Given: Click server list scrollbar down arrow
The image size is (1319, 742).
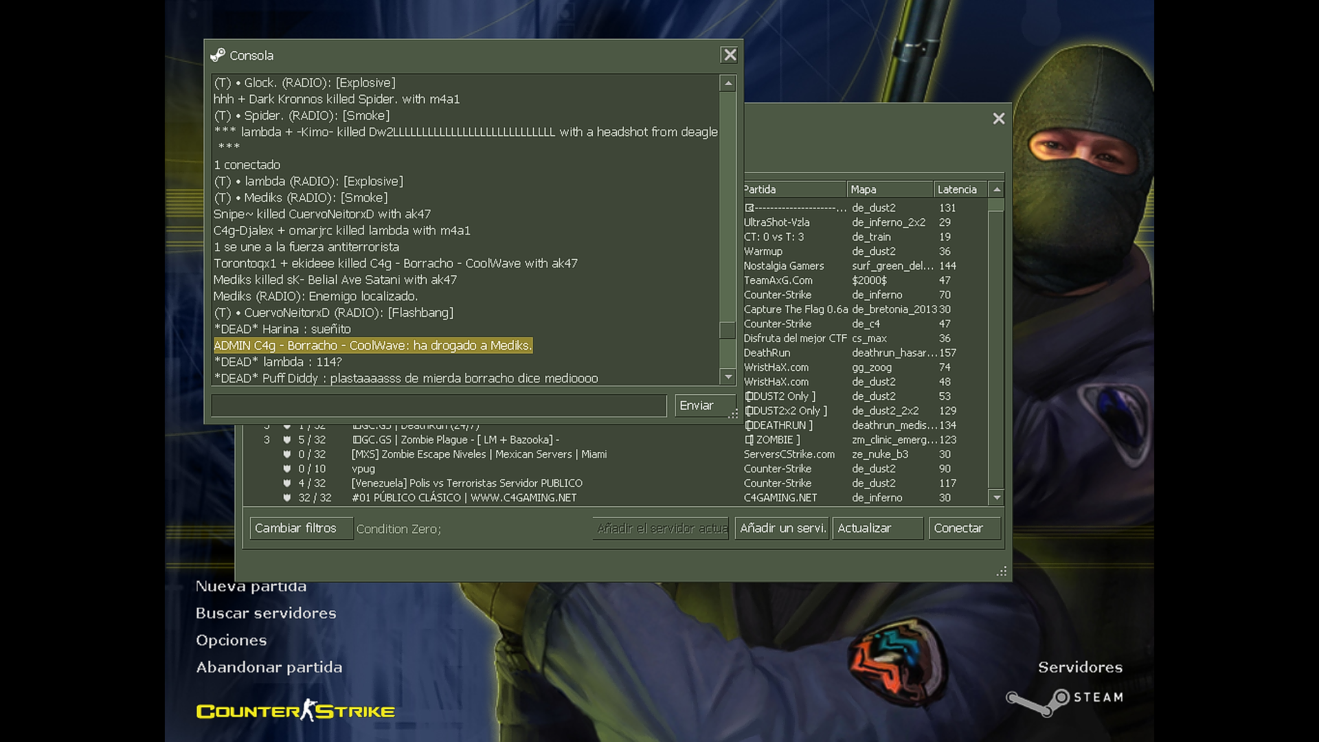Looking at the screenshot, I should pyautogui.click(x=997, y=497).
